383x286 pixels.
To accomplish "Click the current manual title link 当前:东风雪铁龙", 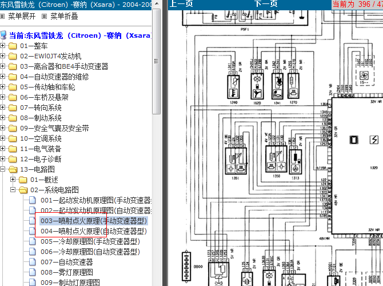I will tap(80, 35).
